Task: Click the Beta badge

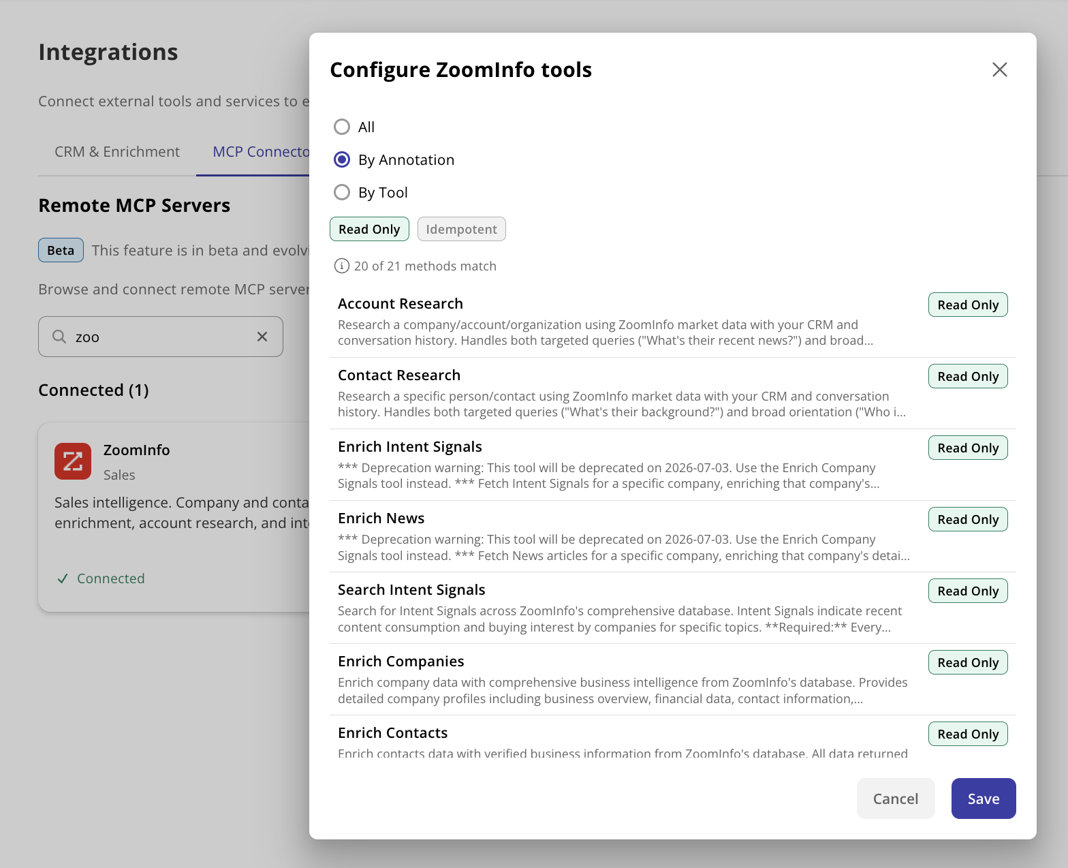Action: [x=61, y=250]
